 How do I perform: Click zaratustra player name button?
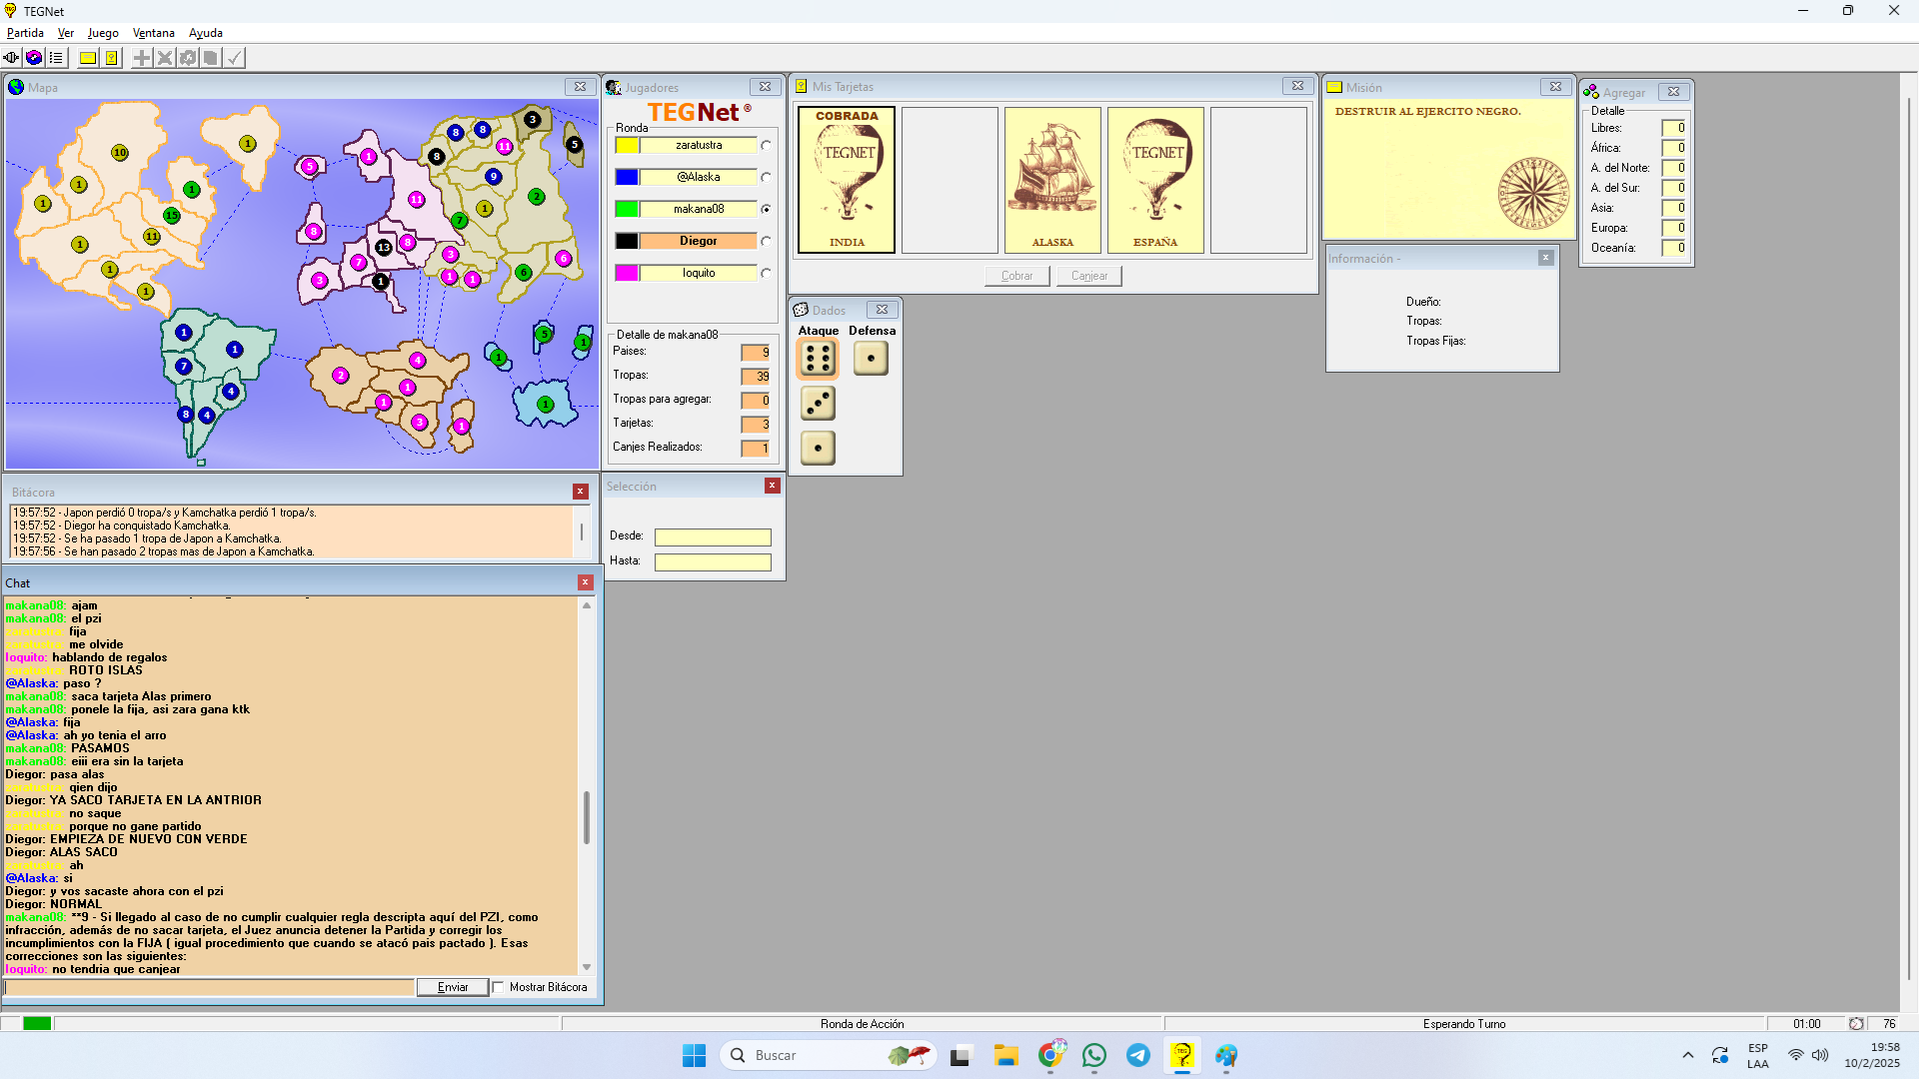[x=699, y=145]
